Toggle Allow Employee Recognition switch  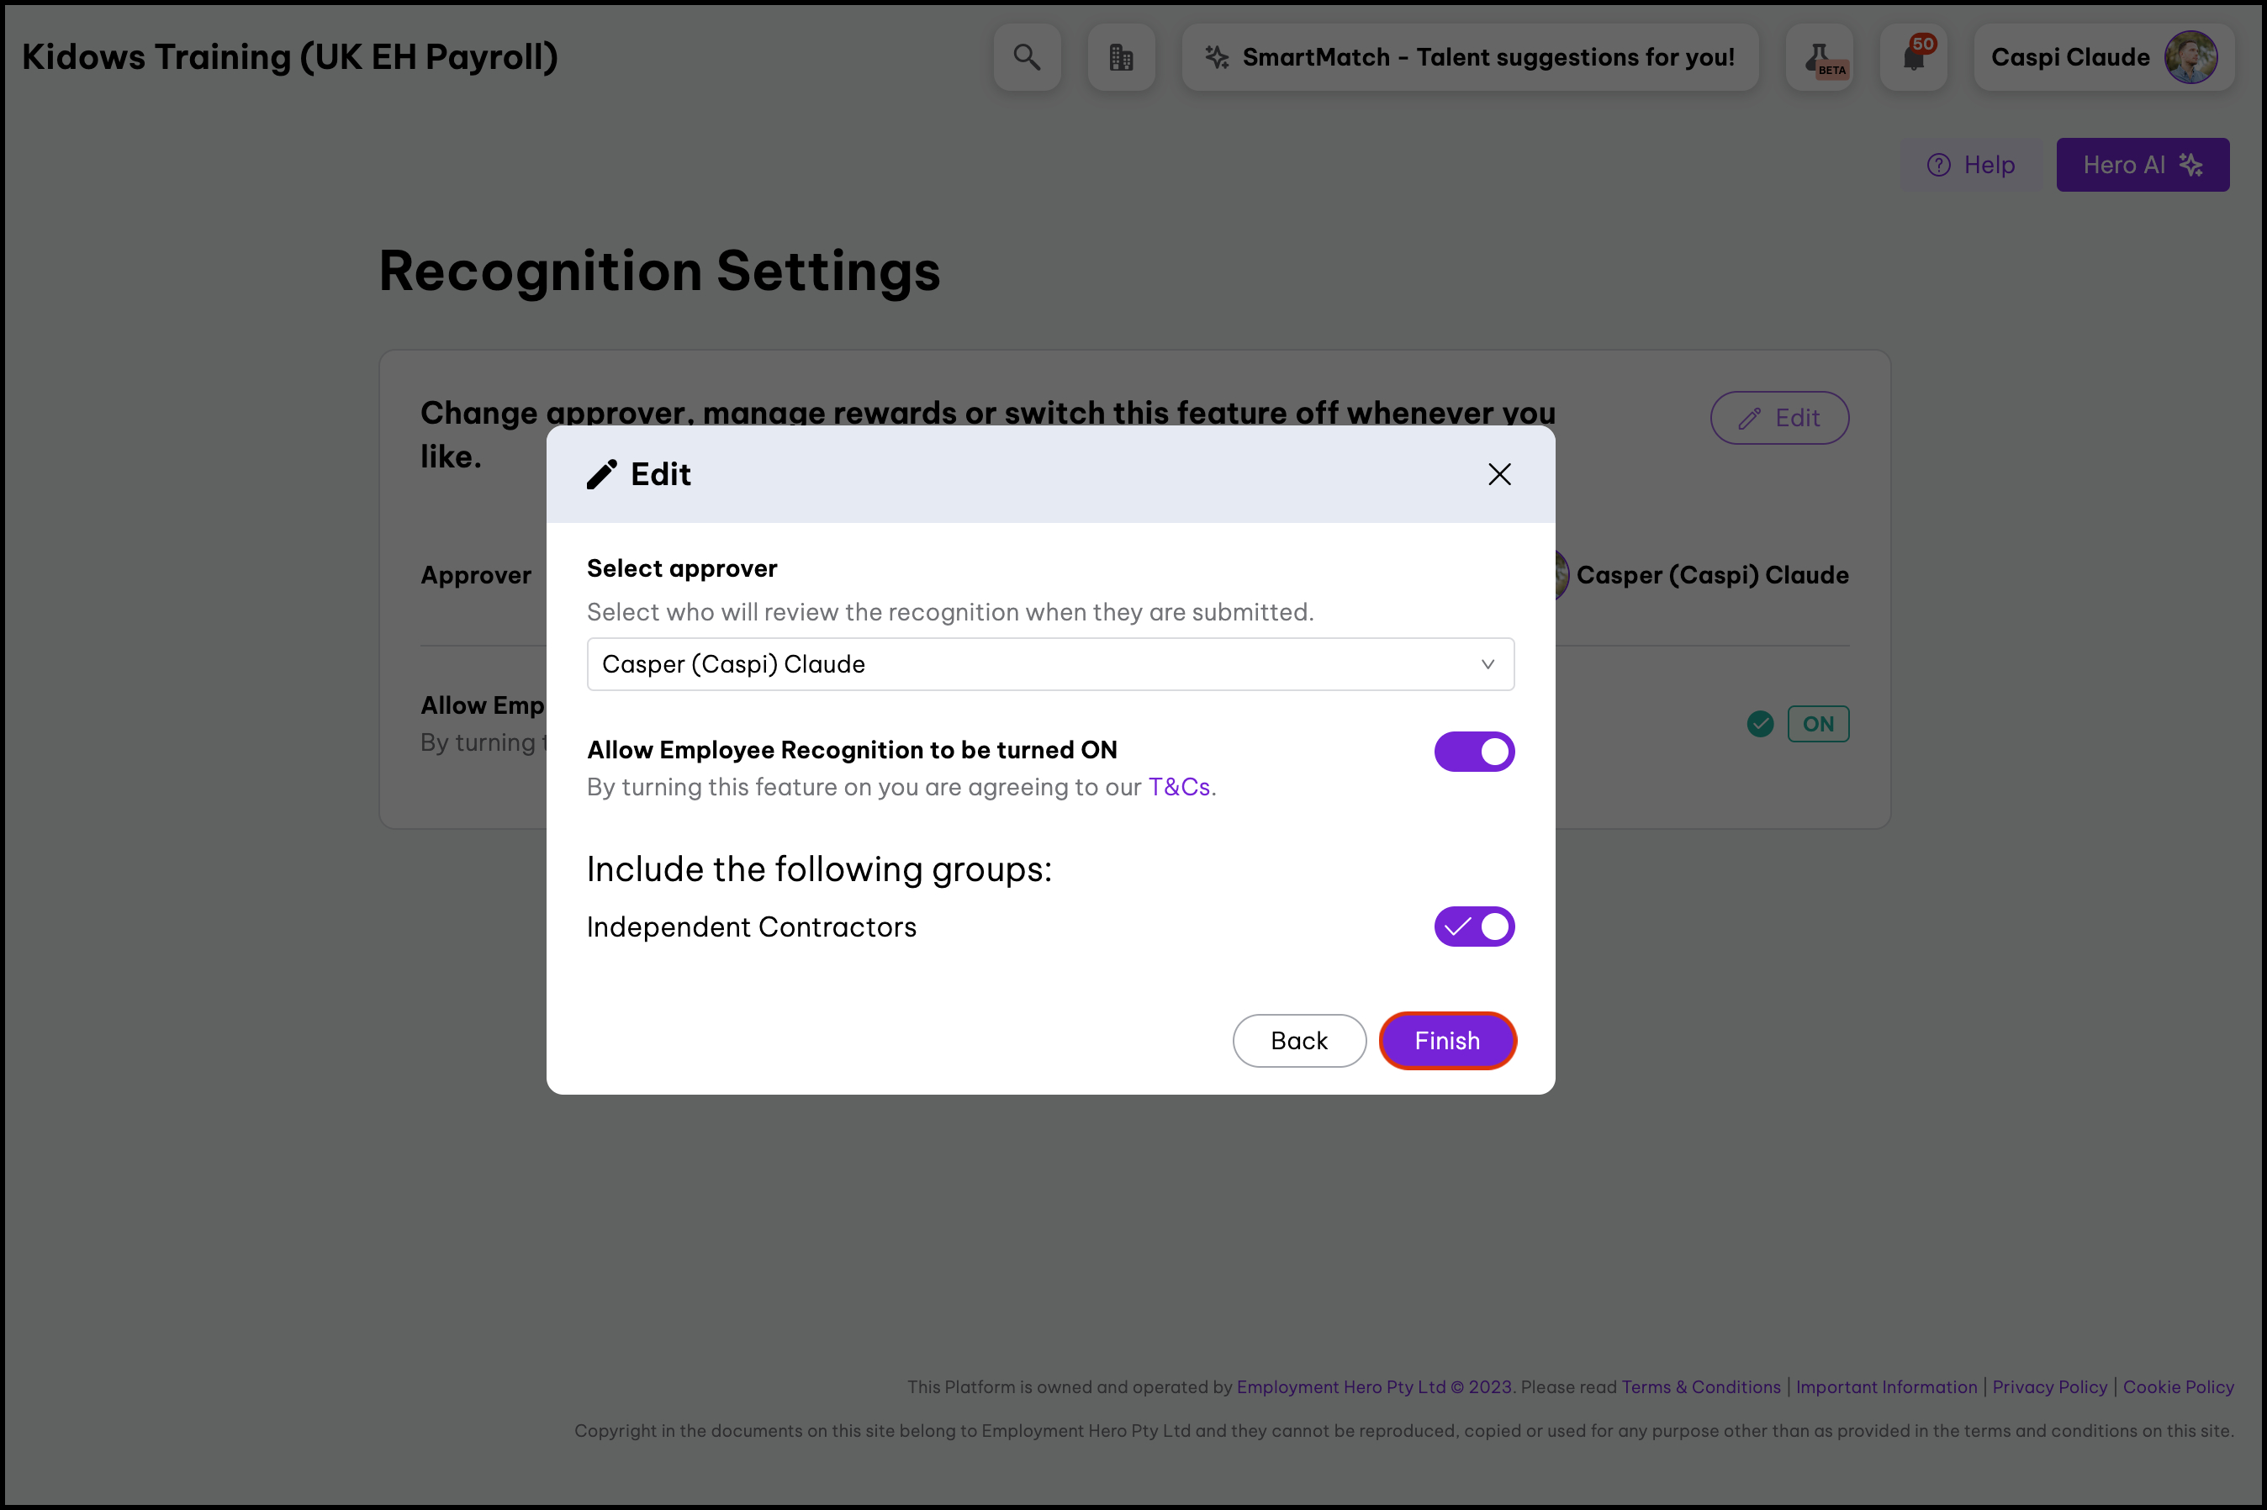(x=1474, y=752)
